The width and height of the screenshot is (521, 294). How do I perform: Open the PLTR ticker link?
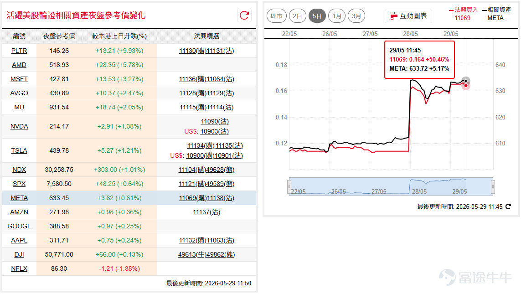coord(19,51)
